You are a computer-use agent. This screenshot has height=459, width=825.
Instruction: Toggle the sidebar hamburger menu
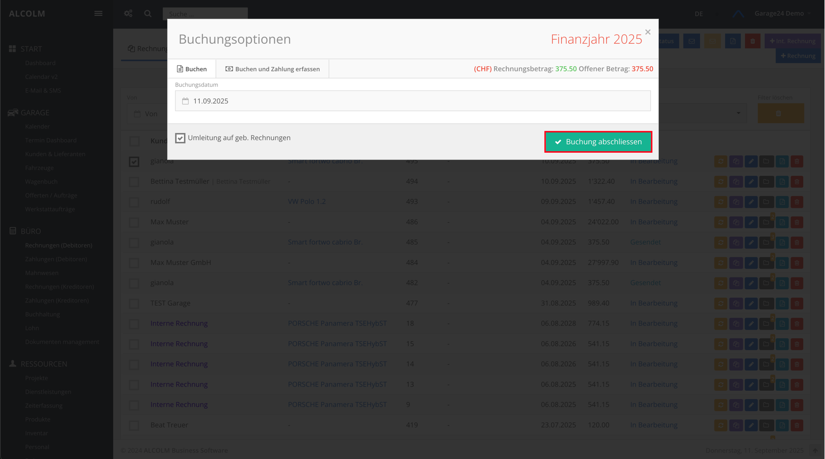click(x=98, y=13)
